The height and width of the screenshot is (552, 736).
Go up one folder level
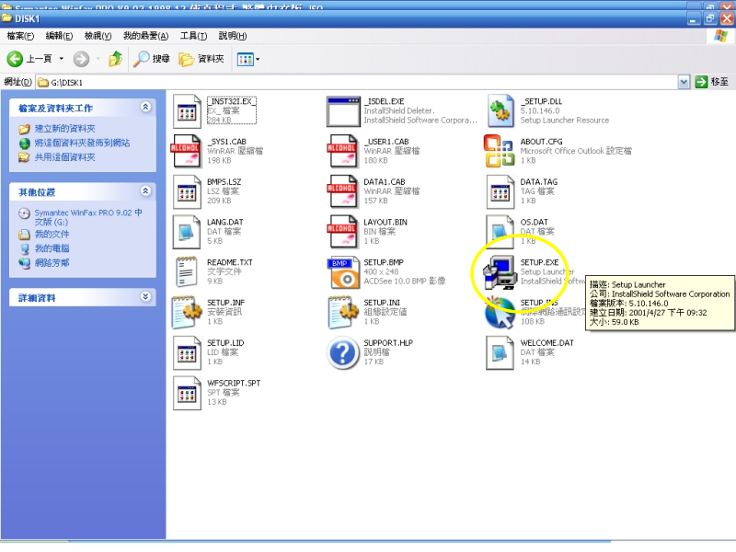point(116,59)
